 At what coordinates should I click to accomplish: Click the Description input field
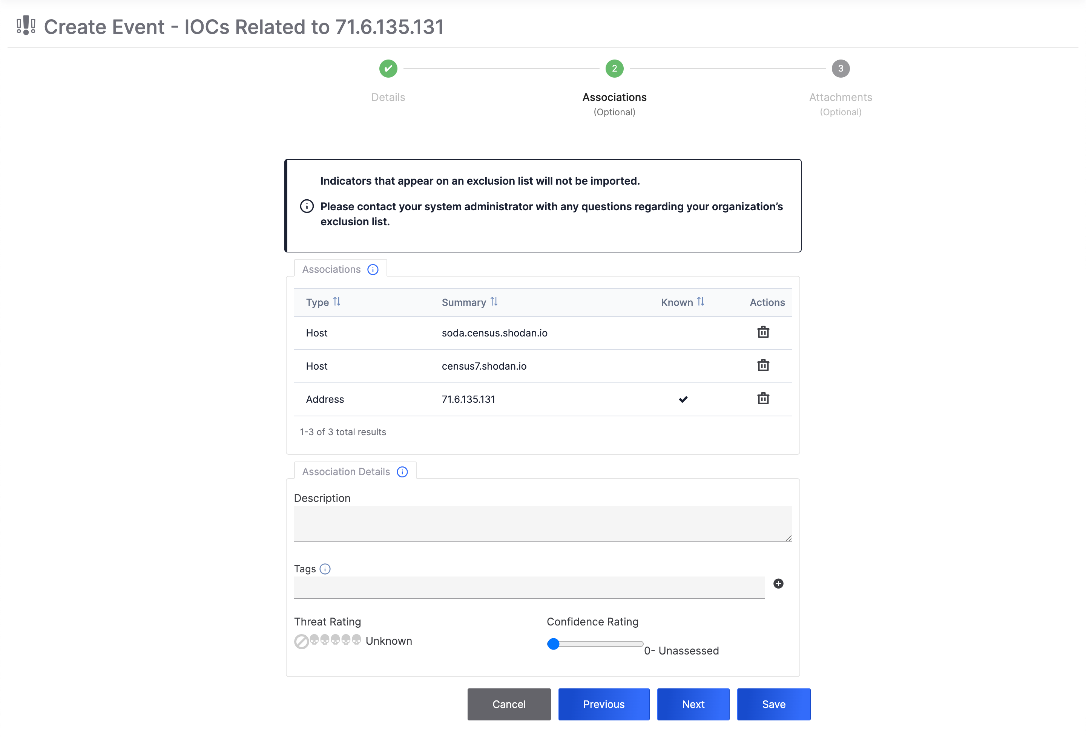[543, 522]
